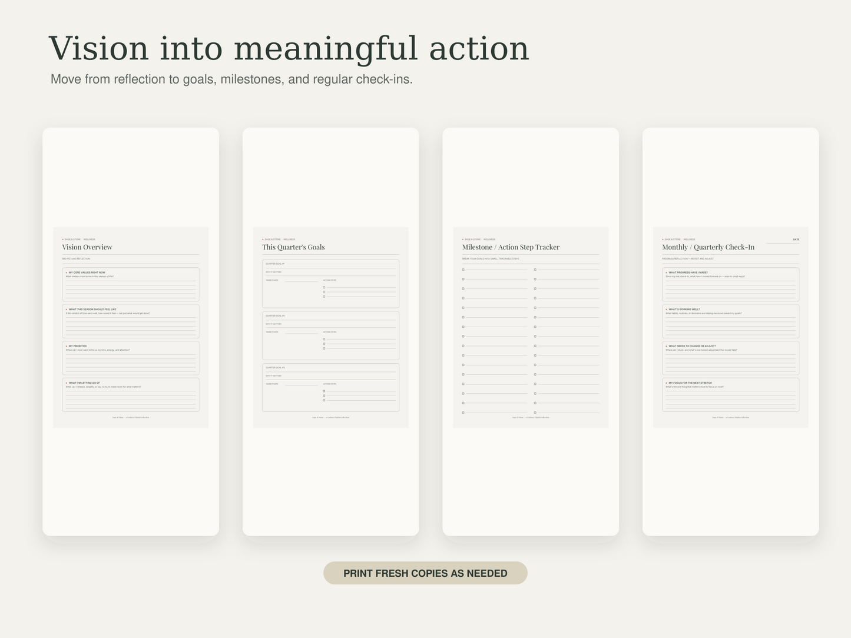
Task: Select the 'What's Working Well?' heading
Action: coord(684,310)
